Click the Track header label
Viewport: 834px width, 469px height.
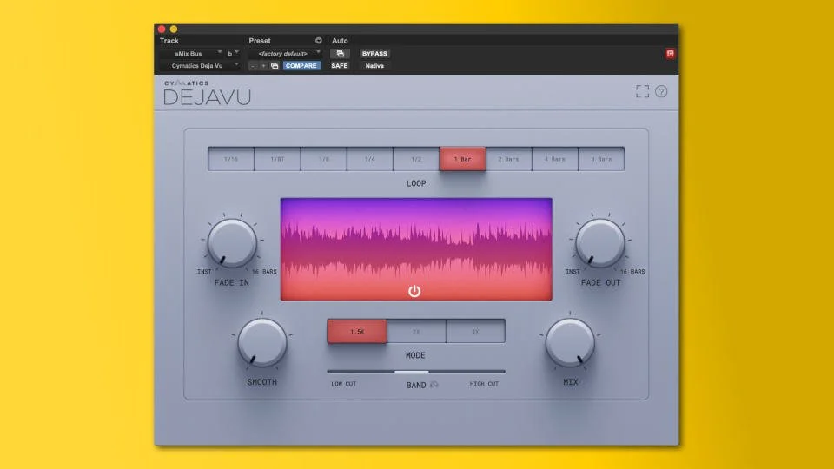(x=169, y=41)
